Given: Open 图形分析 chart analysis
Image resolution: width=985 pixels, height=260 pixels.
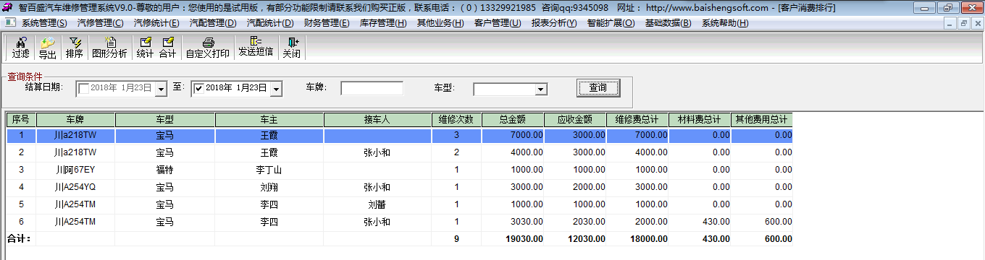Looking at the screenshot, I should tap(109, 48).
